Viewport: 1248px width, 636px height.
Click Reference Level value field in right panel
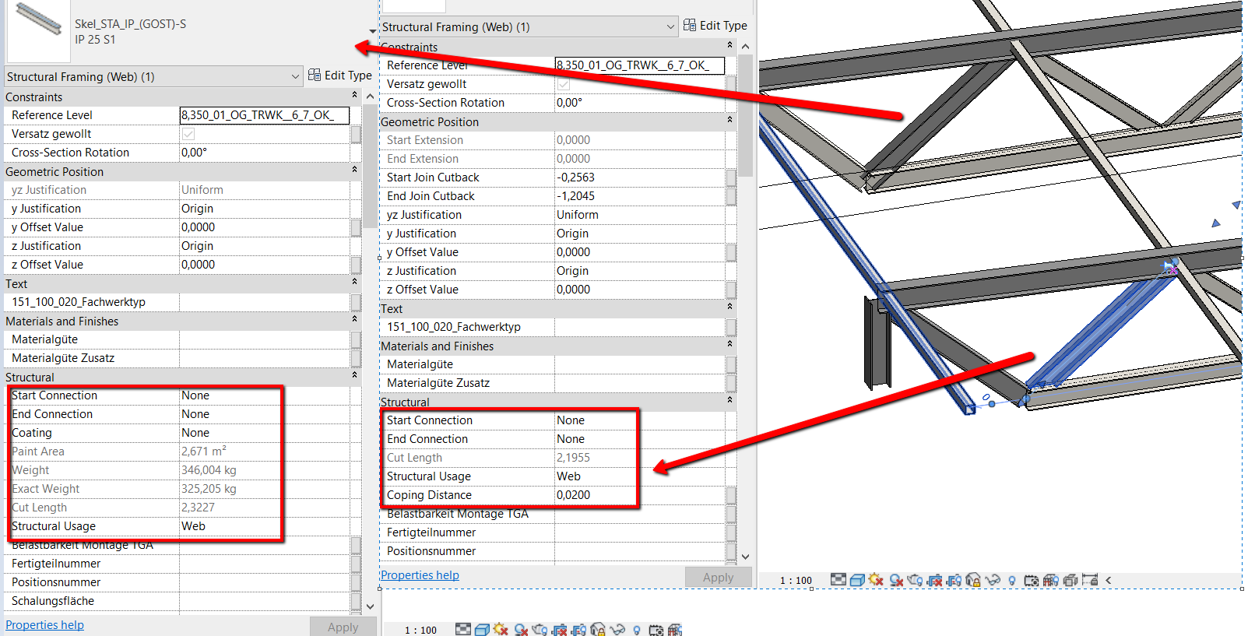pyautogui.click(x=640, y=65)
